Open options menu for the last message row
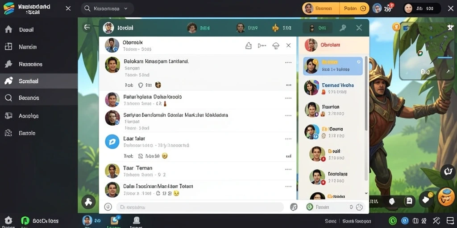 [x=288, y=187]
